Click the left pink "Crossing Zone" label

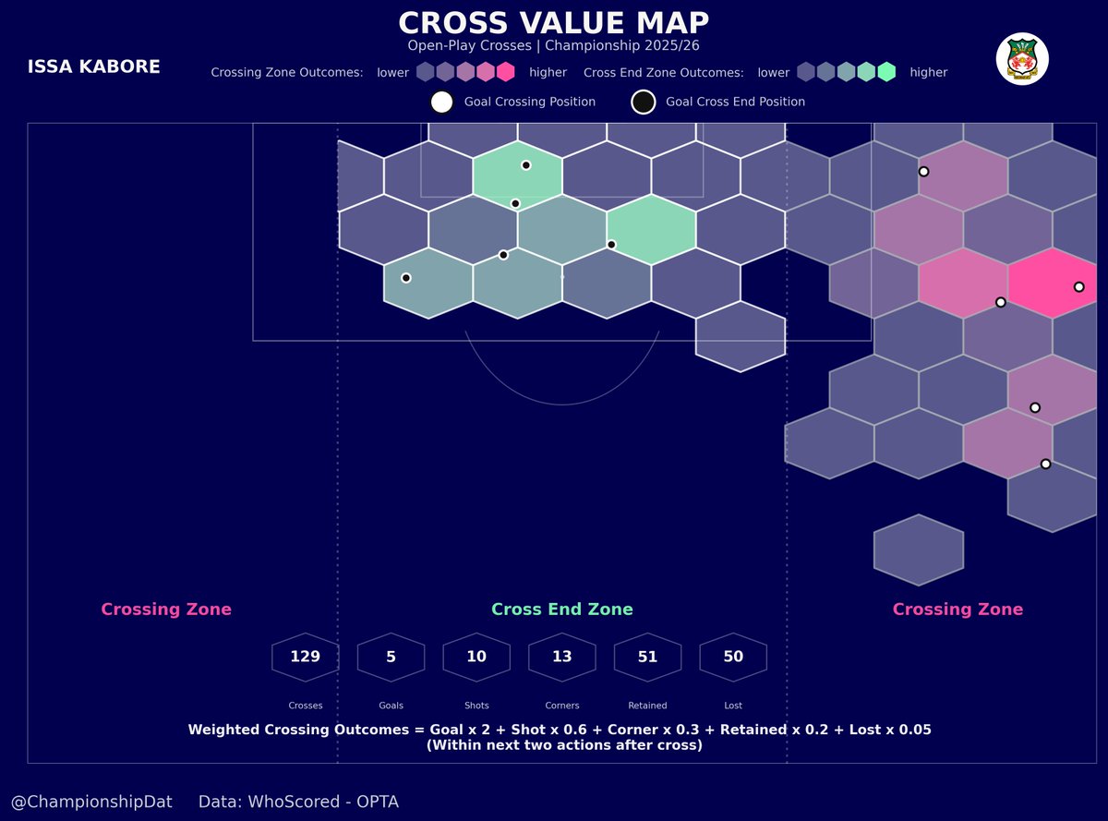pos(166,610)
